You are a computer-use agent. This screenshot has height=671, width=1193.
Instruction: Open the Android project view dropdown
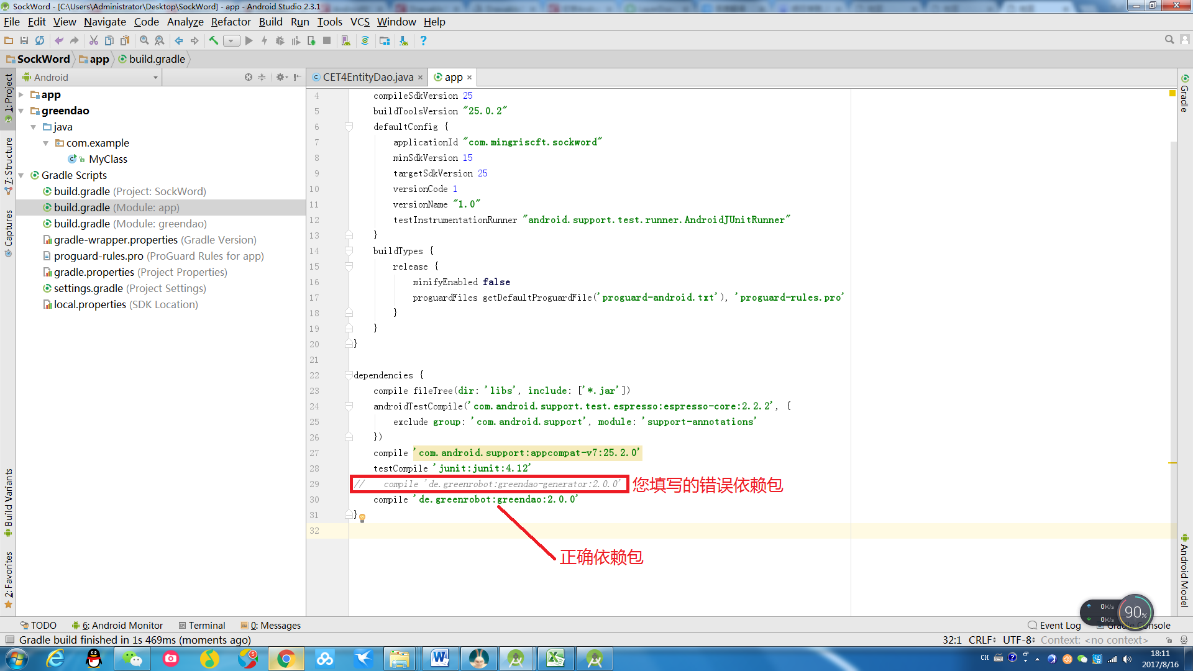pyautogui.click(x=90, y=77)
